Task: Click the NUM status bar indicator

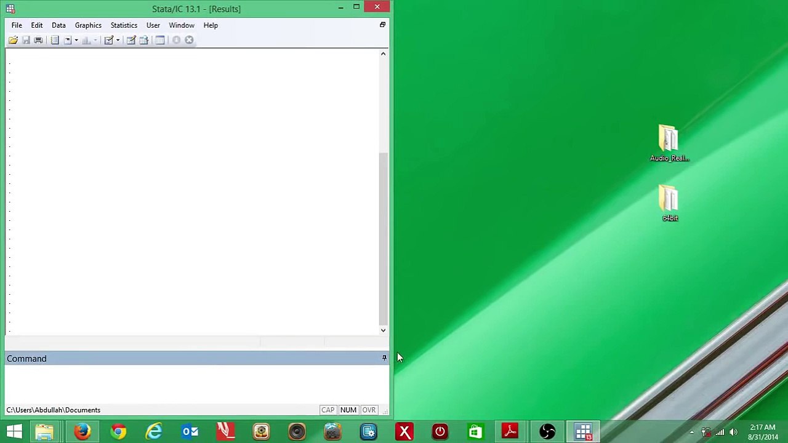Action: coord(348,410)
